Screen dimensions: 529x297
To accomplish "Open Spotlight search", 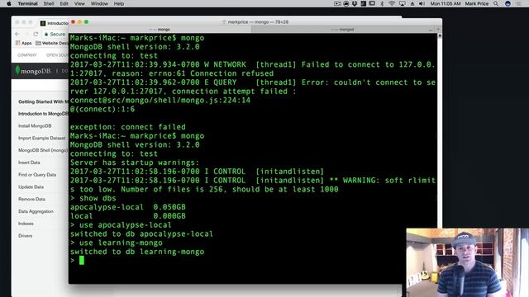I will tap(496, 3).
